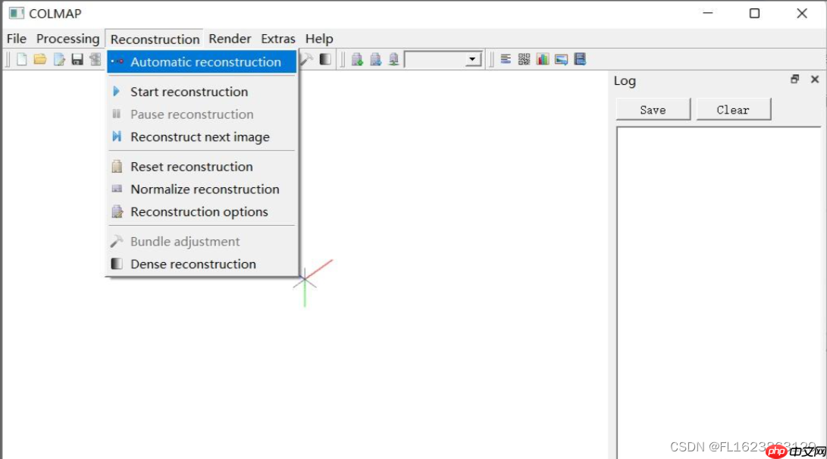This screenshot has width=827, height=459.
Task: Click the toolbar icon between the green-plus and model-dropdown-adjacent icons
Action: 375,59
